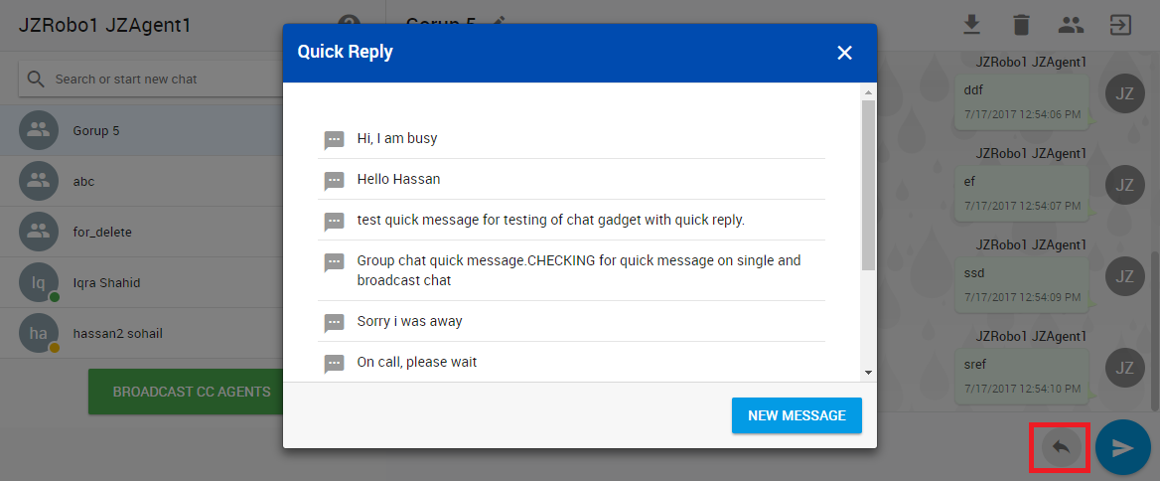Image resolution: width=1160 pixels, height=481 pixels.
Task: Click BROADCAST CC AGENTS button
Action: pos(192,392)
